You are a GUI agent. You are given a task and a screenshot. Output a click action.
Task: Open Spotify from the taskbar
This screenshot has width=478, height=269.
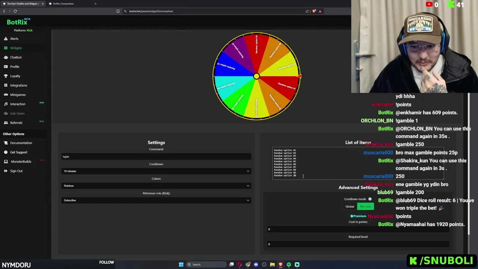click(x=289, y=265)
